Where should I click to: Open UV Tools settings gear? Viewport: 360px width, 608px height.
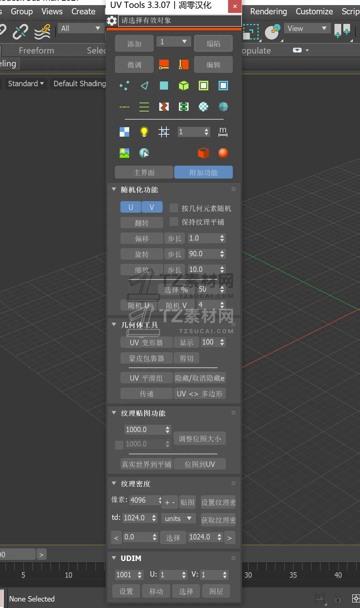pyautogui.click(x=111, y=21)
